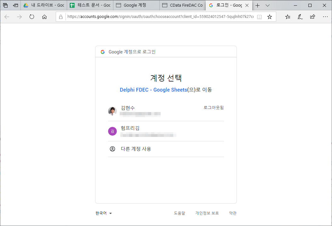Viewport: 332px width, 226px height.
Task: Set these tabs aside icon
Action: (x=15, y=5)
